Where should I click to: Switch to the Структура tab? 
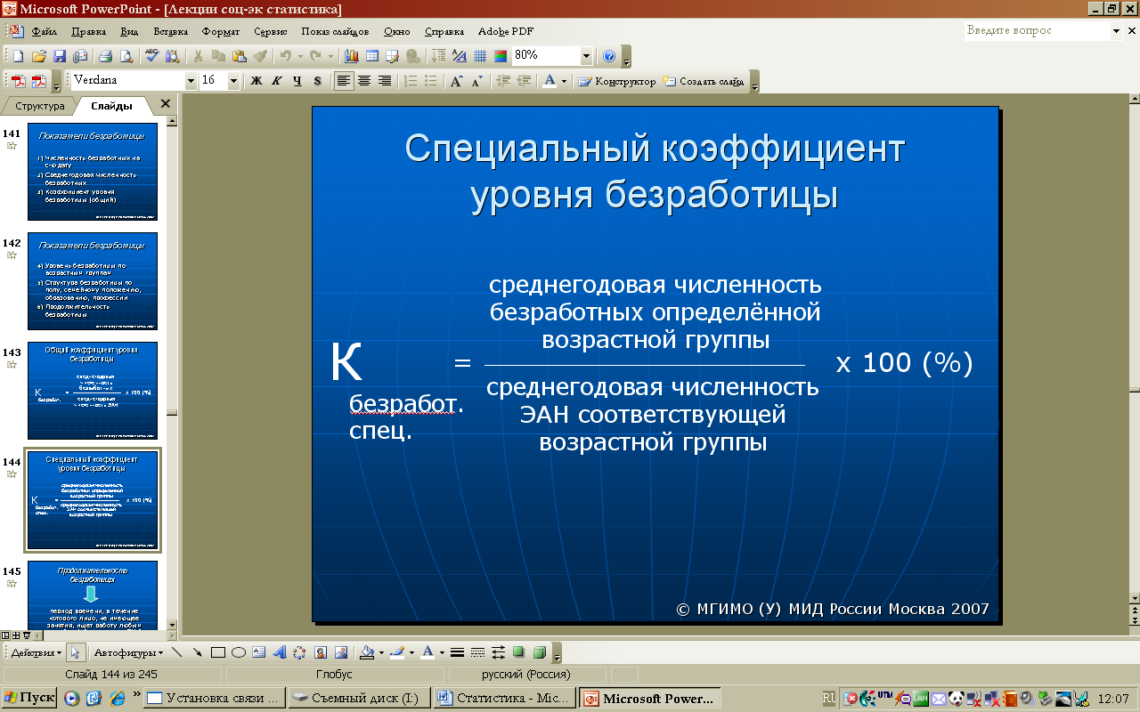pyautogui.click(x=40, y=106)
